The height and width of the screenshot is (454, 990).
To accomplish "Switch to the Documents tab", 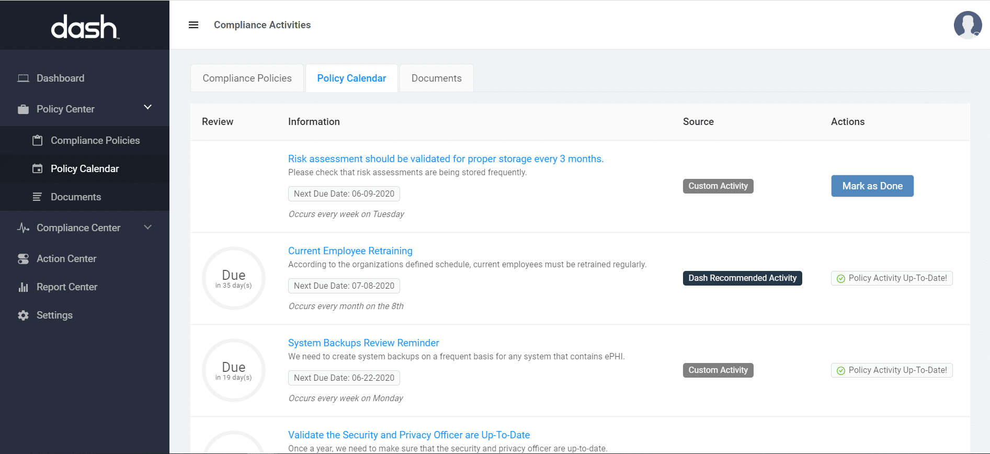I will 436,78.
